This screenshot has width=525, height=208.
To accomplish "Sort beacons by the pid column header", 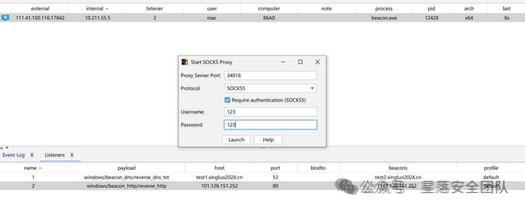I will pyautogui.click(x=431, y=8).
